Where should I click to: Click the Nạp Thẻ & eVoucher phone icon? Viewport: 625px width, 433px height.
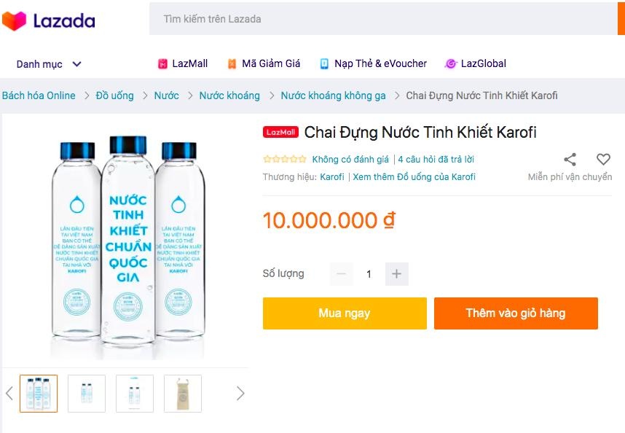(324, 64)
